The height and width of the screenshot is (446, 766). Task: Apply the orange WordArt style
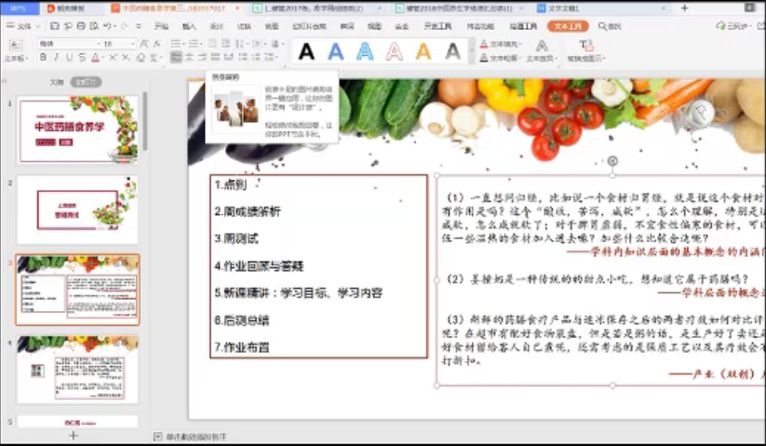point(423,51)
